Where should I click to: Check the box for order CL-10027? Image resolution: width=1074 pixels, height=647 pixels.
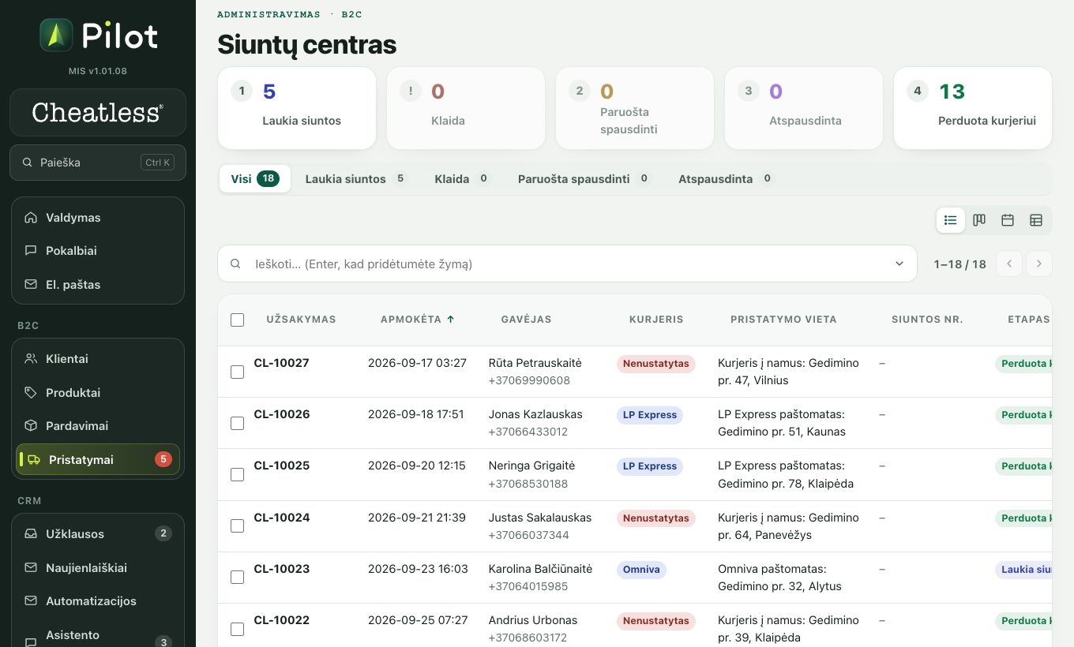click(x=237, y=372)
